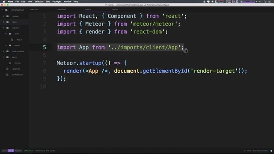Click the client/main.js path in status bar
The image size is (274, 154).
[x=40, y=151]
